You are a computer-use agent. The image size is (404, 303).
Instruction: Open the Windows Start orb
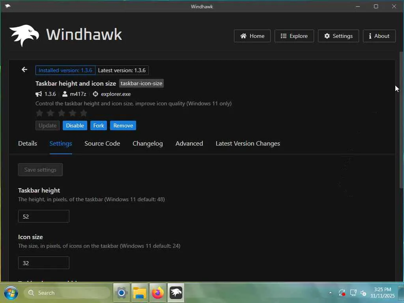pyautogui.click(x=11, y=293)
